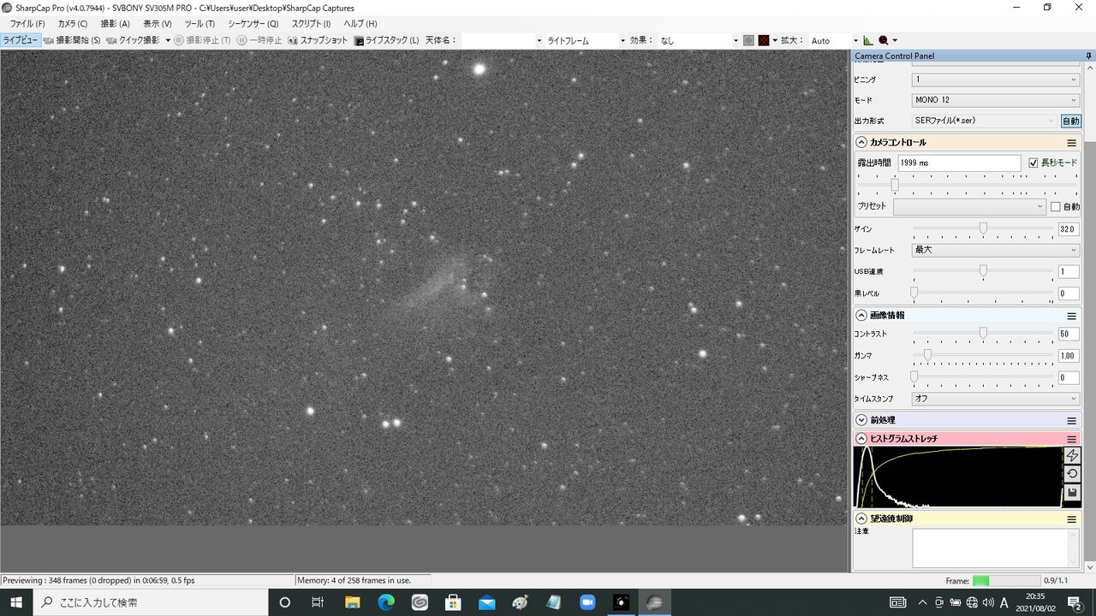Click the 露出時間 field showing 1999 ms
This screenshot has height=616, width=1096.
point(959,163)
